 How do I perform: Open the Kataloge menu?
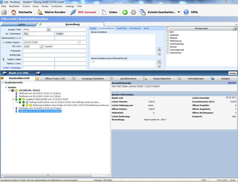pyautogui.click(x=70, y=6)
